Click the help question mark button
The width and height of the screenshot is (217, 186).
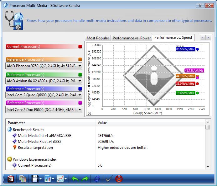click(x=200, y=6)
